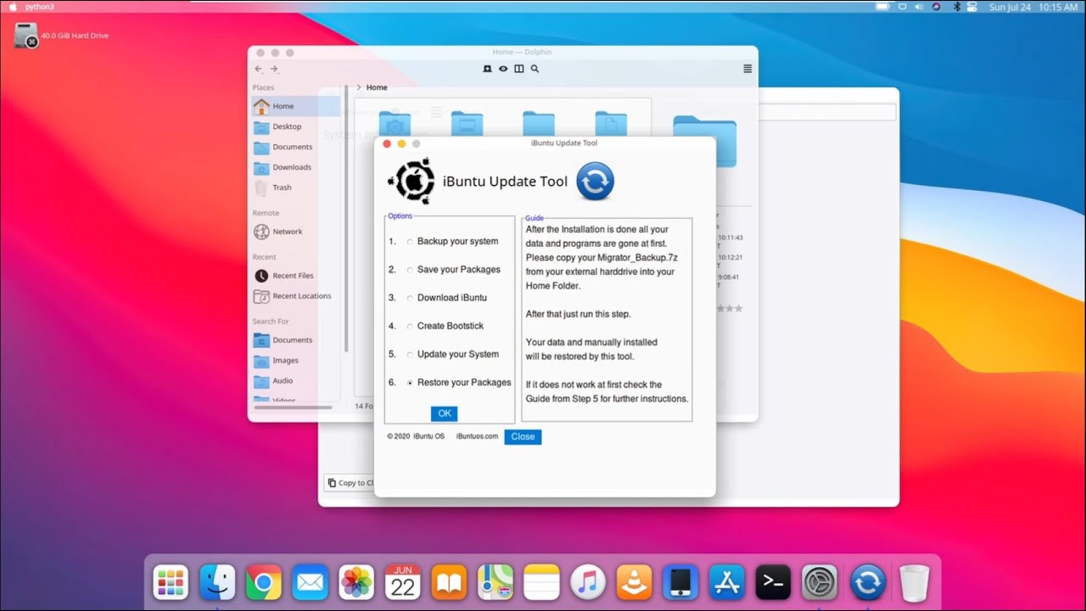The height and width of the screenshot is (611, 1086).
Task: Toggle Dolphin's preview eye icon
Action: pyautogui.click(x=503, y=69)
